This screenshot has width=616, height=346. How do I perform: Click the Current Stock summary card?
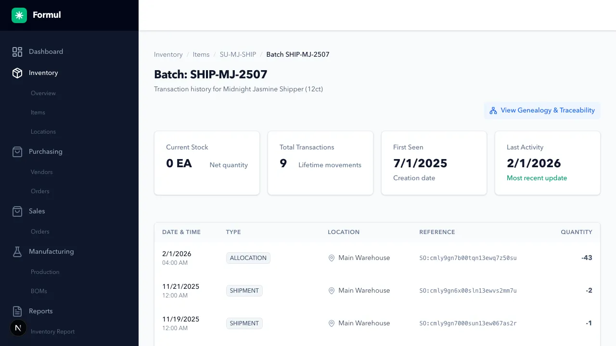pos(206,162)
